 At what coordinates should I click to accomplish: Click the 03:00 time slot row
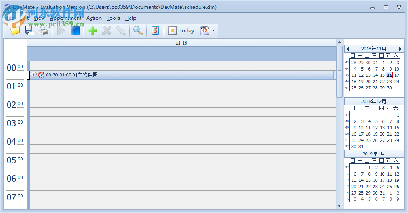pos(183,121)
